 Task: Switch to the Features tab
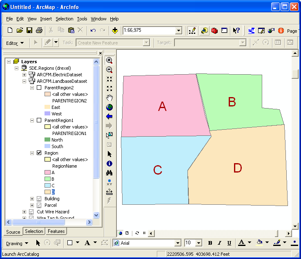point(56,231)
